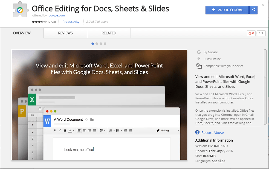Share the extension via the share icon
The width and height of the screenshot is (269, 169).
point(253,10)
